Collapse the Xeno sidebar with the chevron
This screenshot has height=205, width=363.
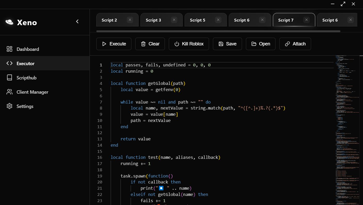coord(77,22)
